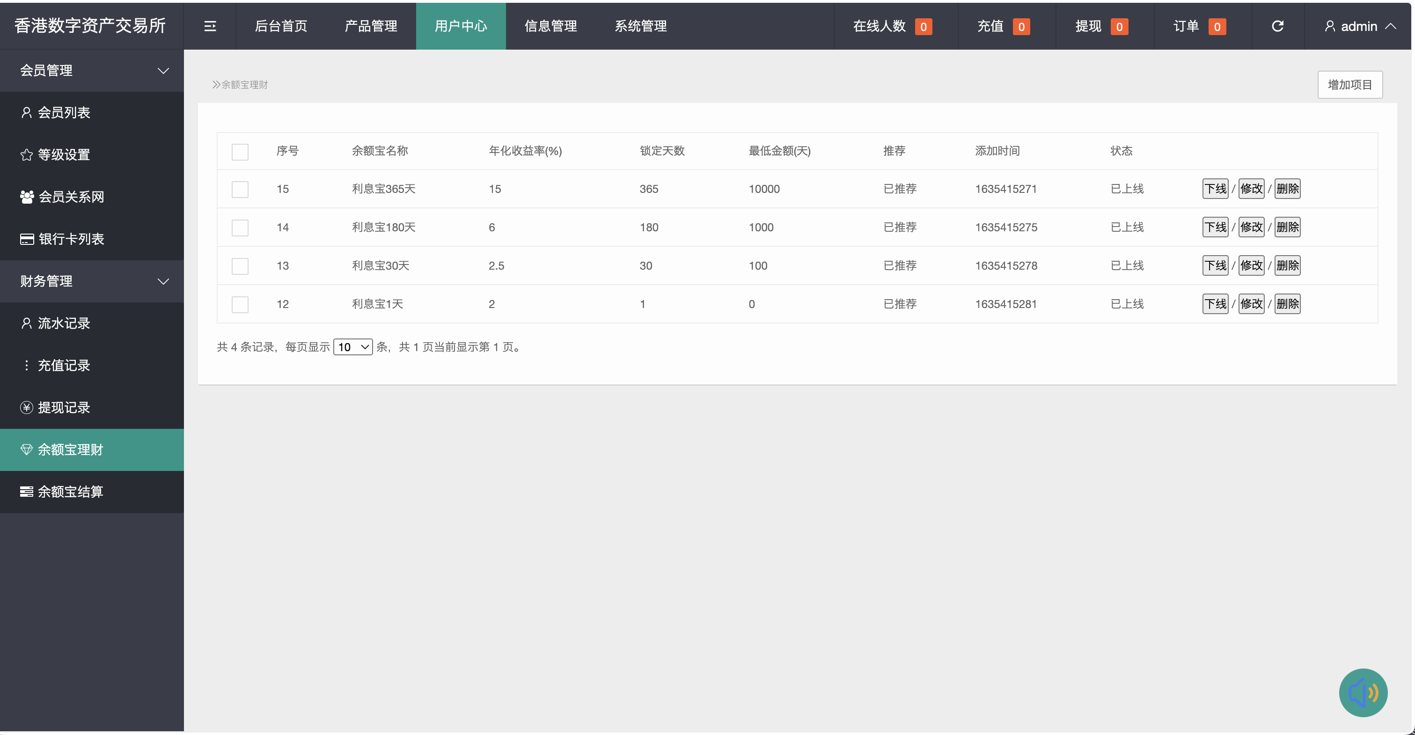This screenshot has width=1415, height=735.
Task: Check the checkbox for 利息宝1天 row
Action: (240, 304)
